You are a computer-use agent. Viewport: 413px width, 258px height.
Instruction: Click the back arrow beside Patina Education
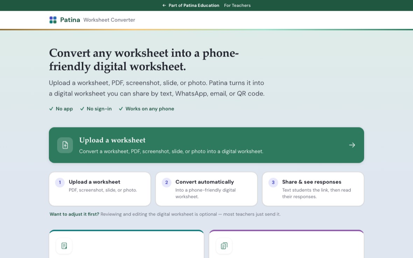[x=164, y=5]
